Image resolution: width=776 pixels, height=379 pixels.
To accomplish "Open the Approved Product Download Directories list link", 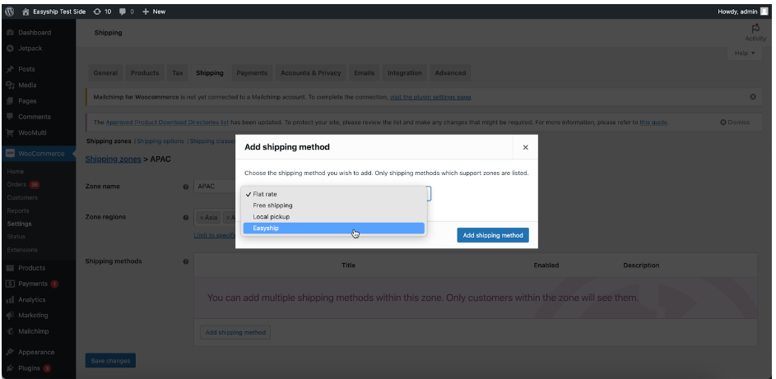I will 167,122.
